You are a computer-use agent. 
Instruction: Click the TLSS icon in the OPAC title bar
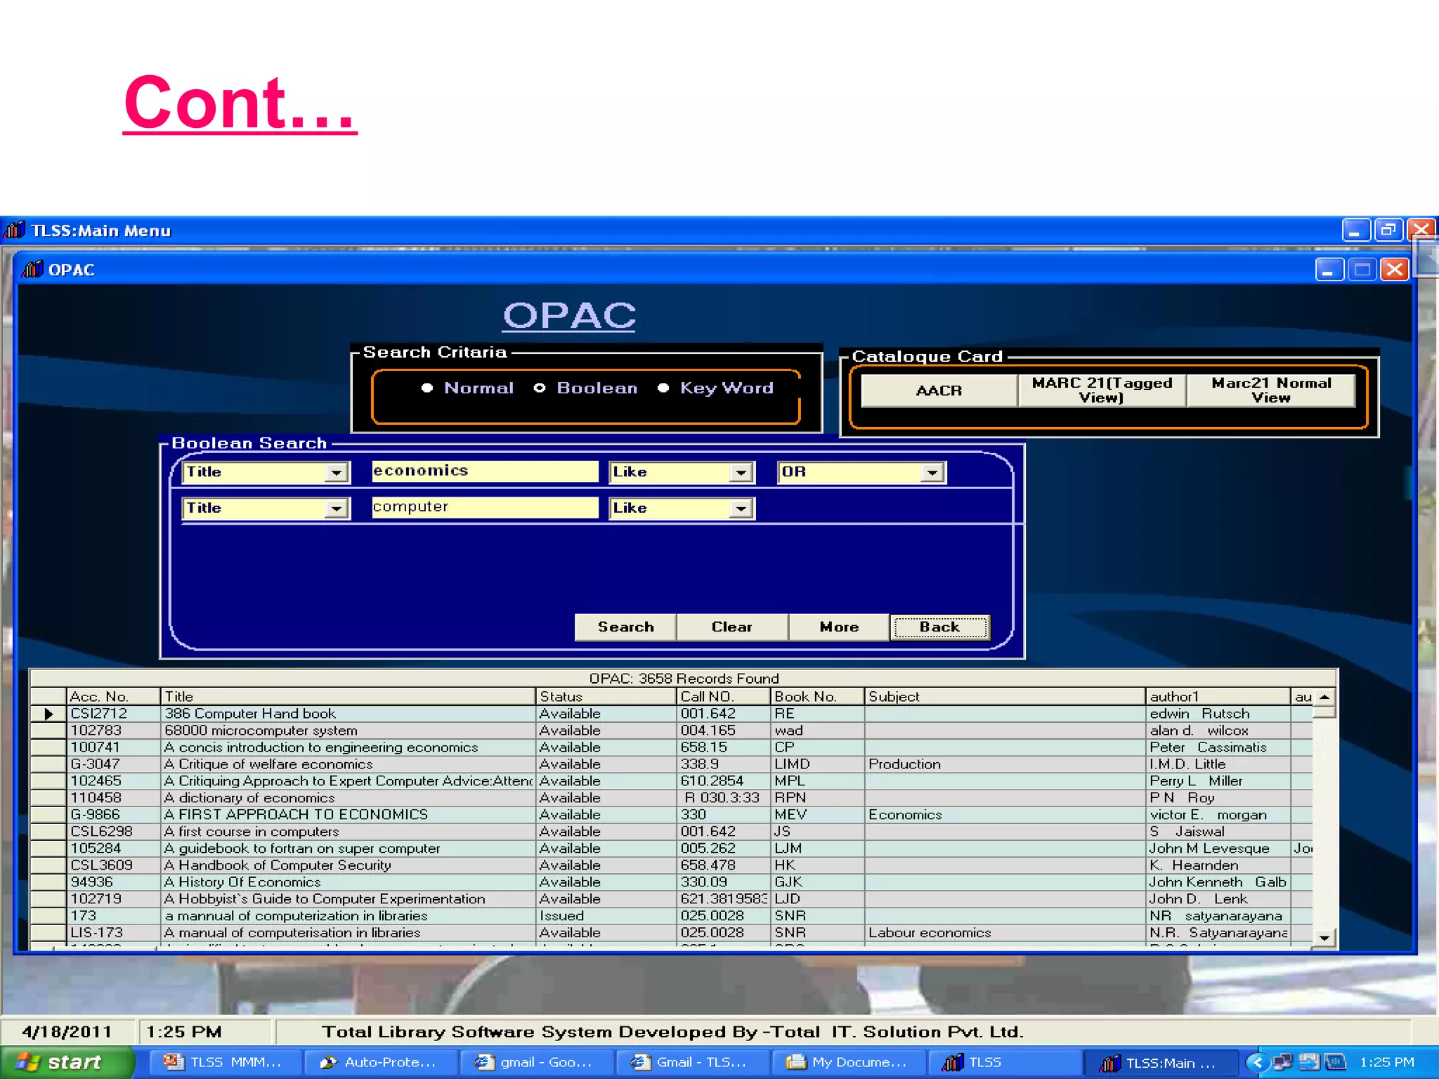[x=32, y=270]
